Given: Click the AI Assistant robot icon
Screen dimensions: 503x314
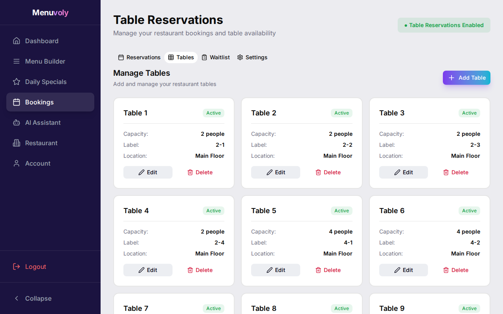Looking at the screenshot, I should (17, 122).
